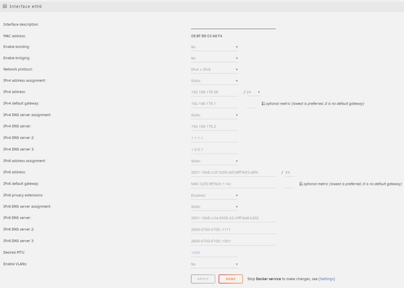Open IPv6 address assignment dropdown
Viewport: 404px width, 288px height.
tap(215, 161)
